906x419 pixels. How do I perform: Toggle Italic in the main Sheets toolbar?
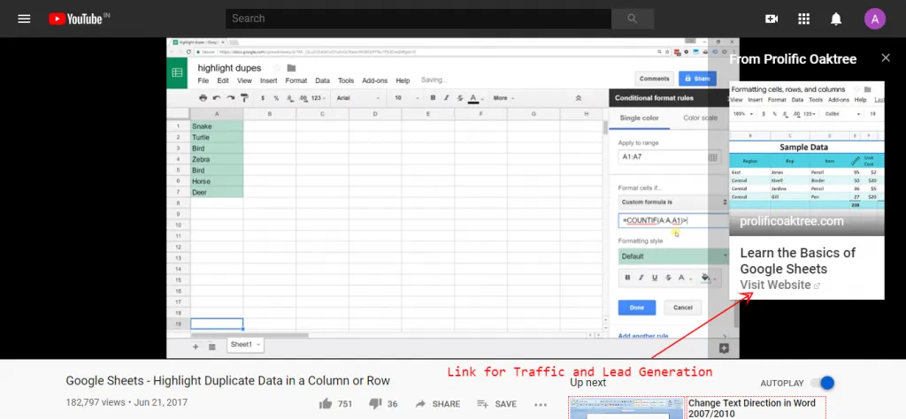(446, 98)
